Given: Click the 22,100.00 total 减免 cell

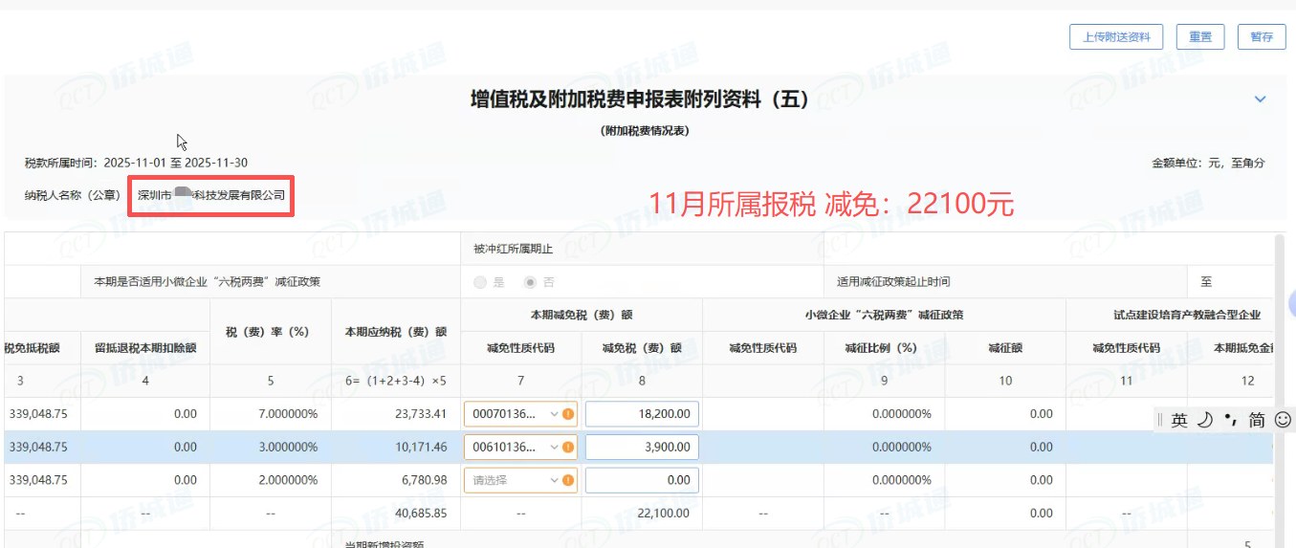Looking at the screenshot, I should (642, 514).
